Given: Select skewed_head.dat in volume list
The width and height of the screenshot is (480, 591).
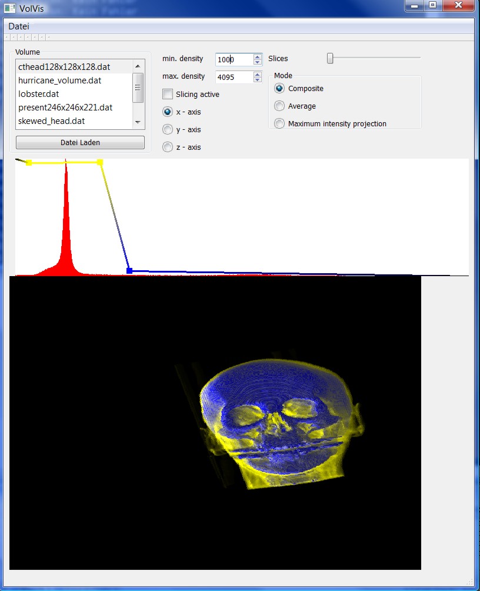Looking at the screenshot, I should (74, 121).
